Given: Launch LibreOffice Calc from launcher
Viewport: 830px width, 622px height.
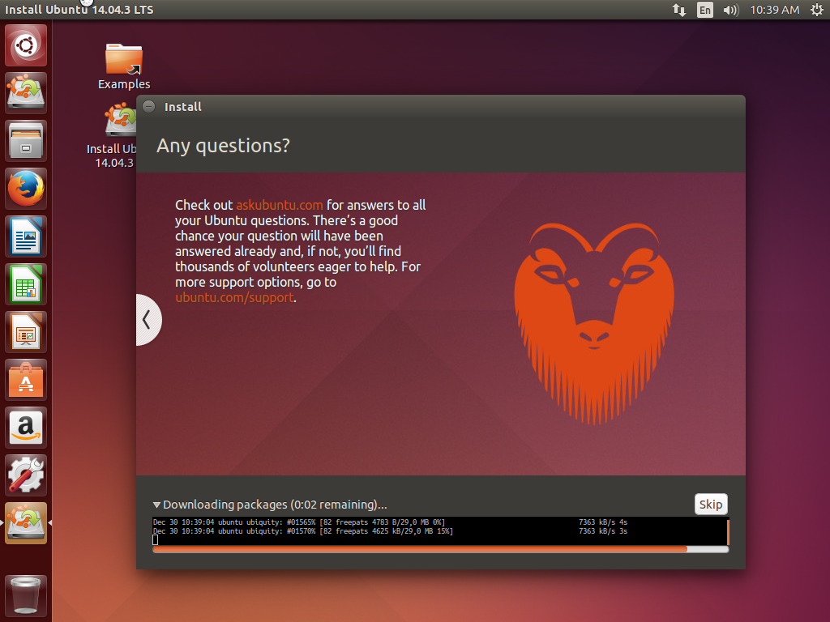Looking at the screenshot, I should tap(26, 284).
